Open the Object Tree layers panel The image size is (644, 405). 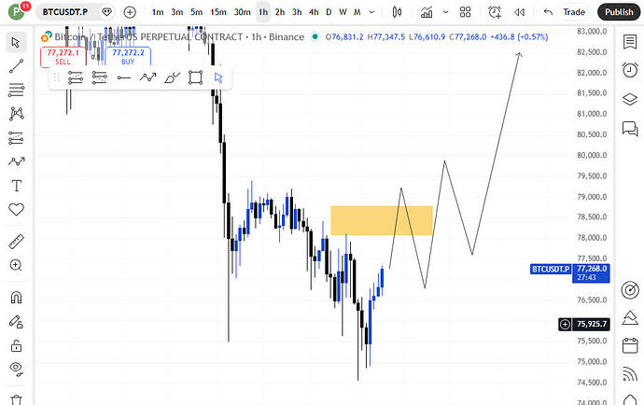click(x=629, y=100)
